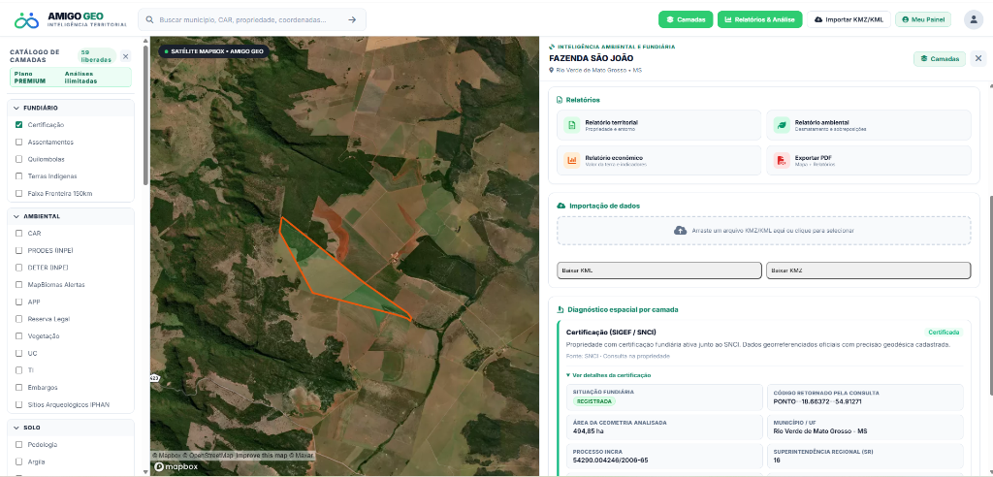Click the catalog panel vertical scrollbar
Image resolution: width=993 pixels, height=477 pixels.
tap(146, 114)
